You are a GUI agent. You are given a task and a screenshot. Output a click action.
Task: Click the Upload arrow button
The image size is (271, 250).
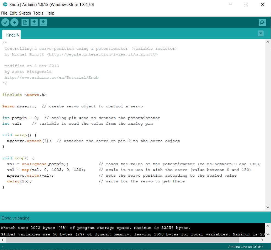pos(14,22)
